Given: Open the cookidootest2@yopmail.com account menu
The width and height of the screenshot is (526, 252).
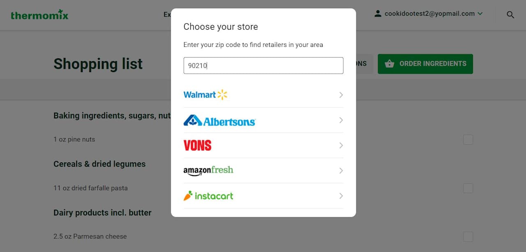Looking at the screenshot, I should click(x=429, y=14).
